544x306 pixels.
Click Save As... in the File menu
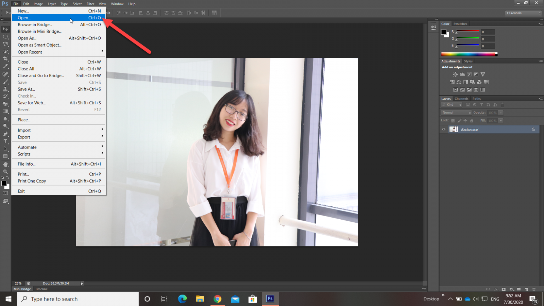26,89
